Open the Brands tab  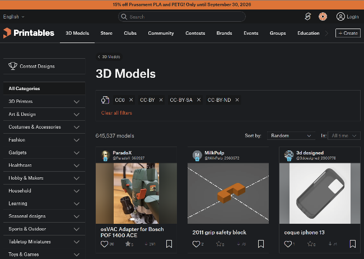pyautogui.click(x=224, y=33)
